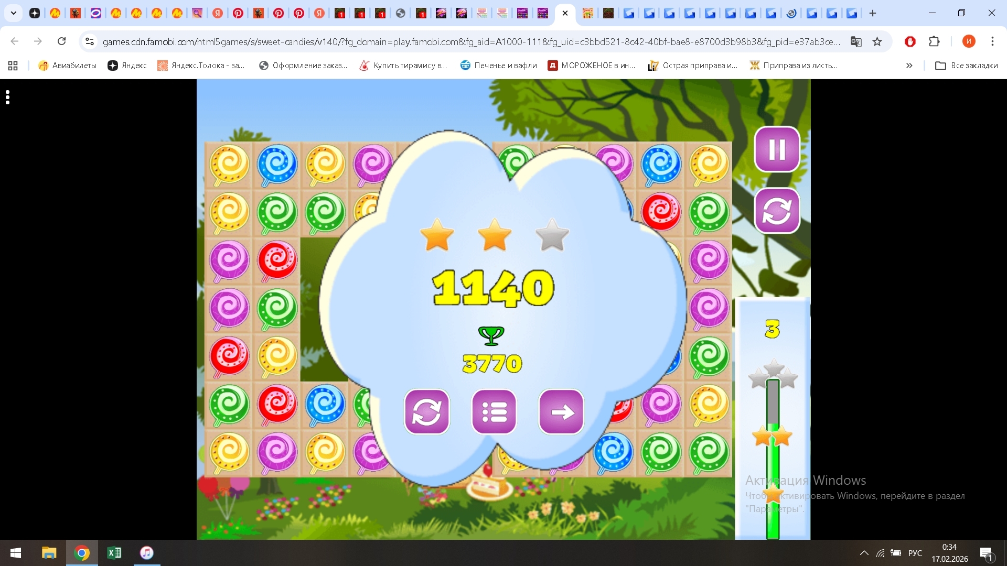Open a new browser tab
The height and width of the screenshot is (566, 1007).
coord(873,13)
